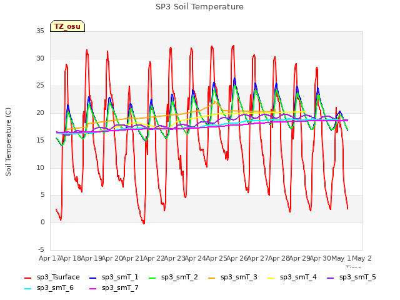Image resolution: width=400 pixels, height=300 pixels.
Task: Click the Apr 17 x-axis tick label
Action: pos(49,258)
